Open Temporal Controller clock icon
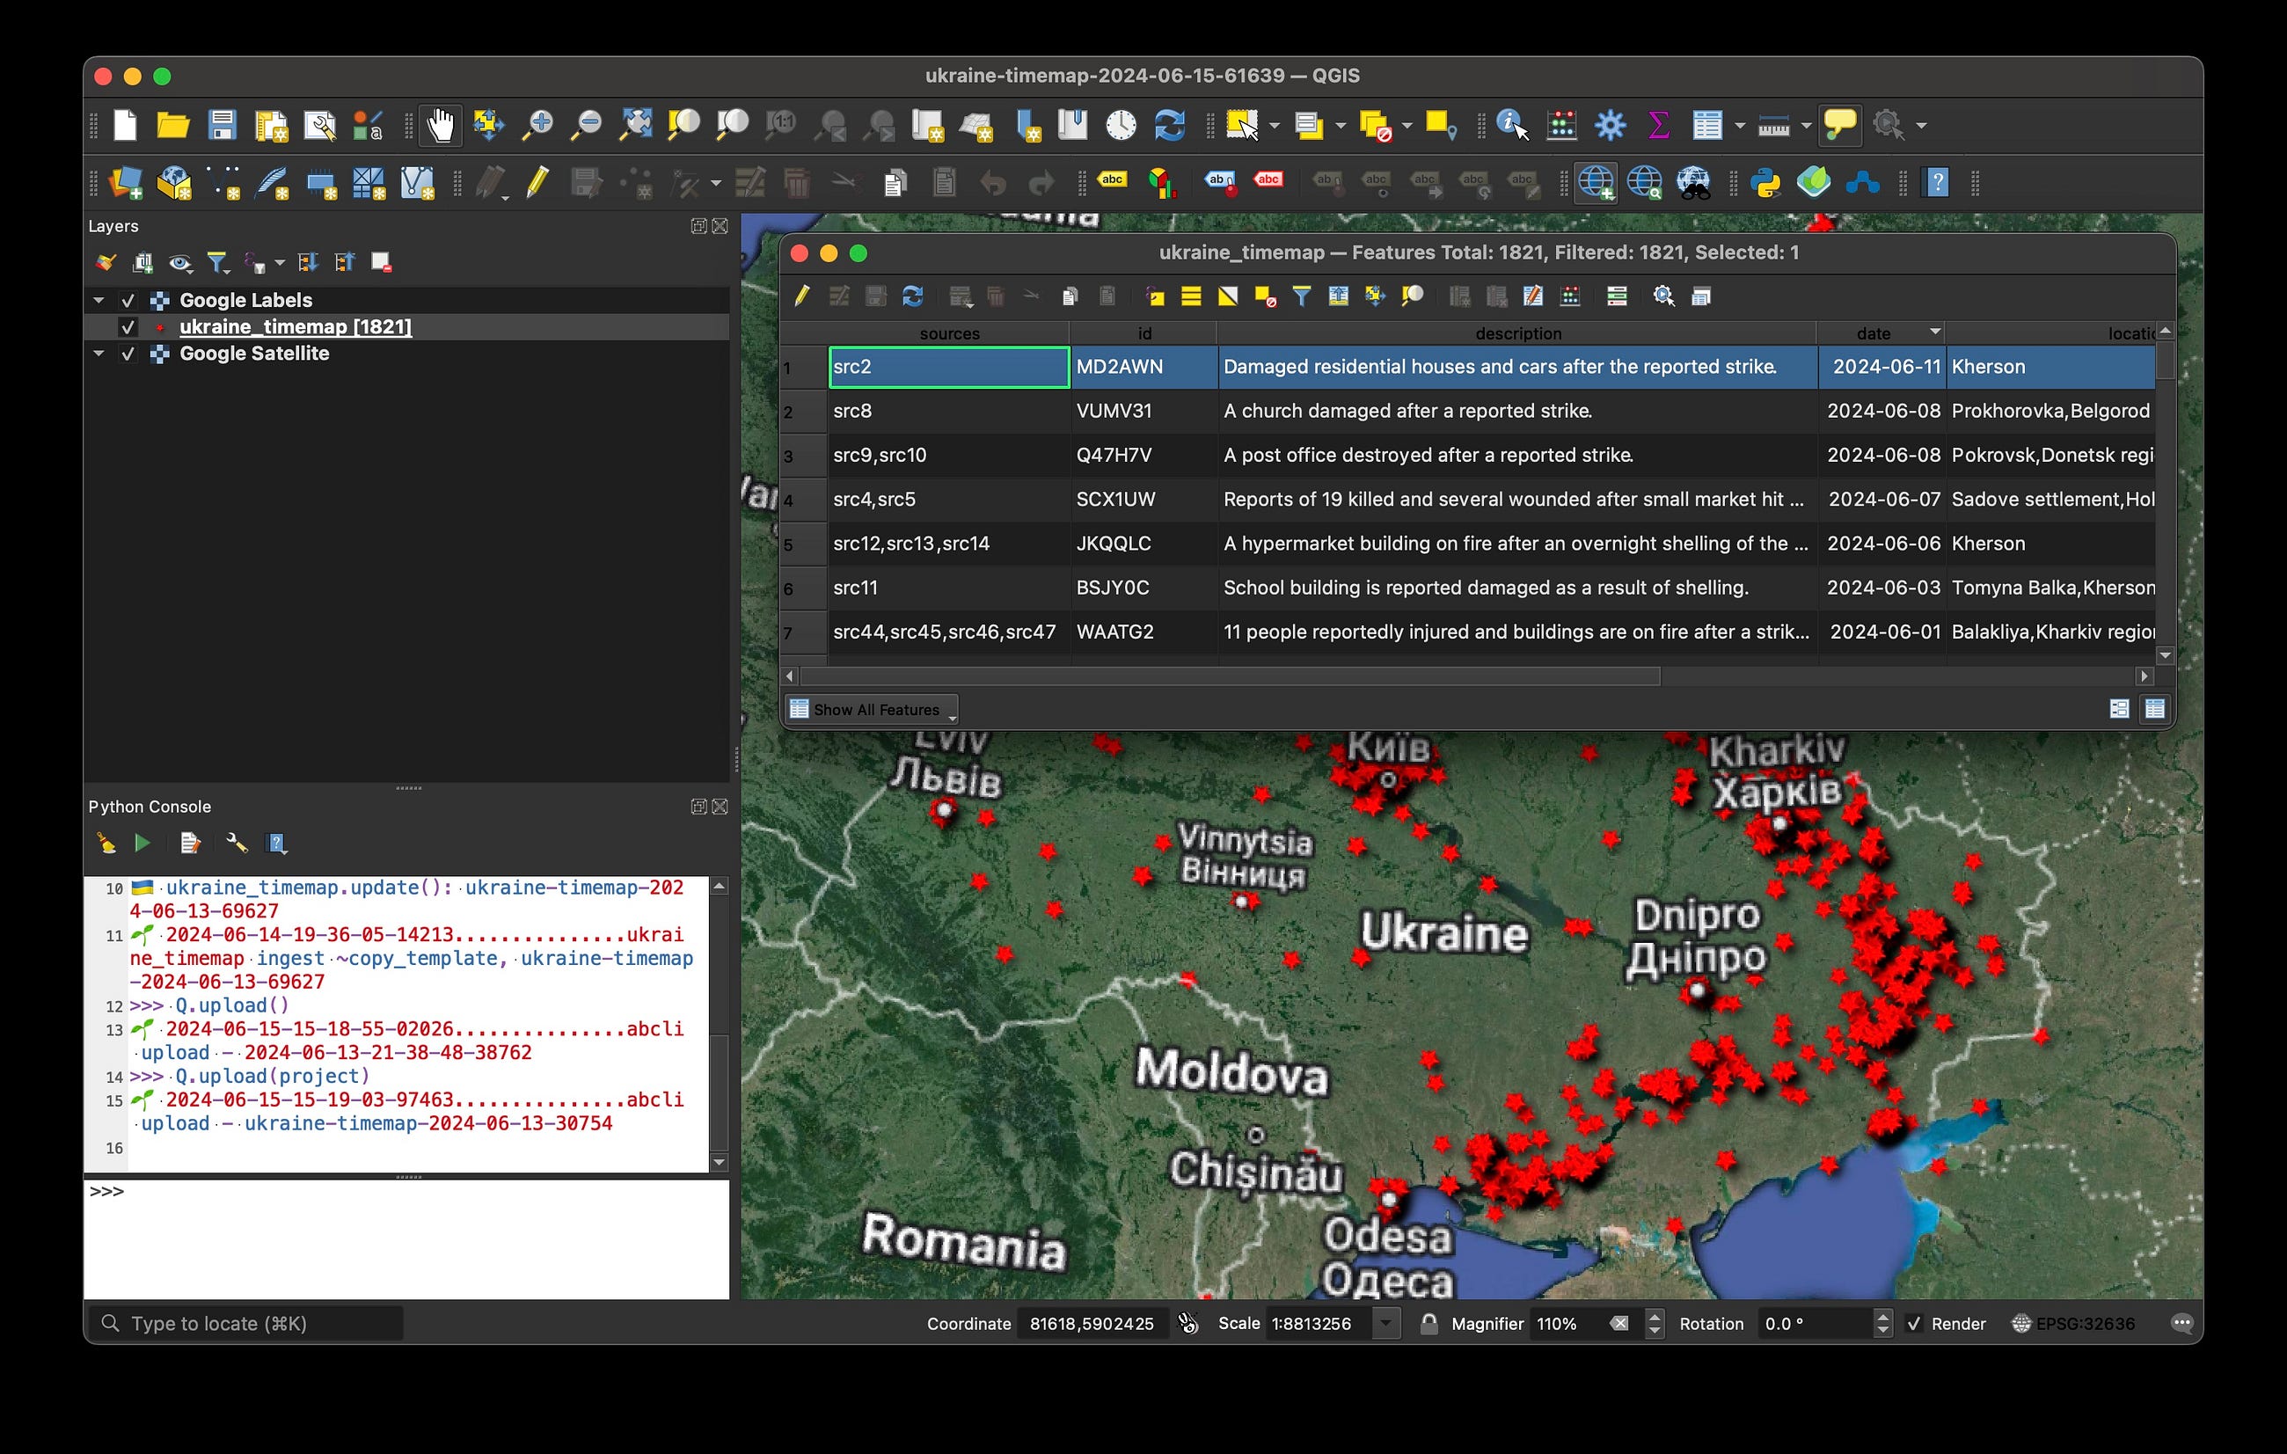Viewport: 2287px width, 1454px height. click(1122, 124)
